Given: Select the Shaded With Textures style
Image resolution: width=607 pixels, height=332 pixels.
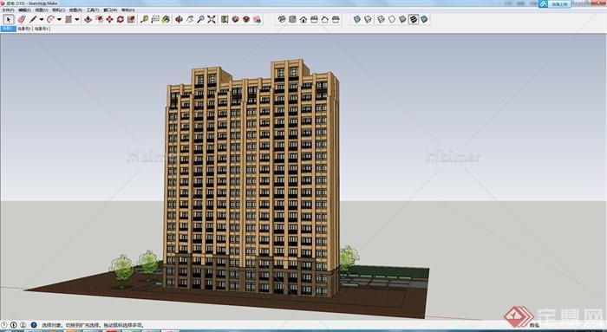Looking at the screenshot, I should point(414,19).
